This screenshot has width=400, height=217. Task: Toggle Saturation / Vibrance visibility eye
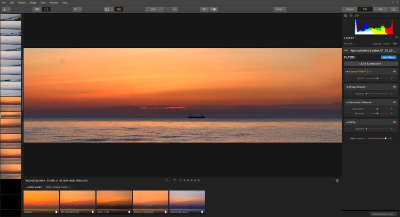(395, 102)
